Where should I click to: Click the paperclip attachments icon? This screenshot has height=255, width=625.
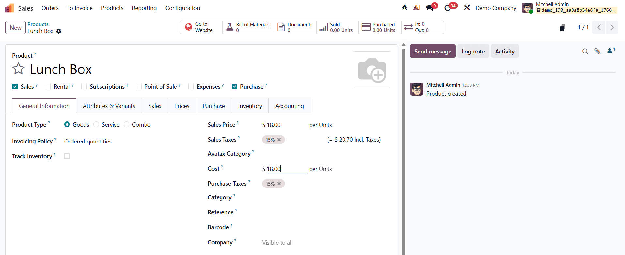[597, 51]
